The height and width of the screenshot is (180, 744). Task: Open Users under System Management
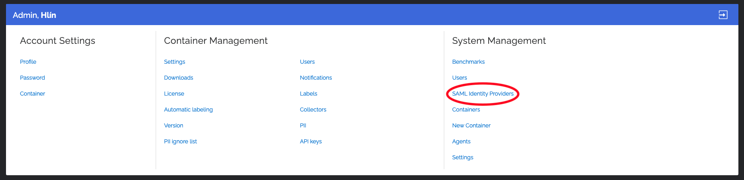pyautogui.click(x=459, y=78)
